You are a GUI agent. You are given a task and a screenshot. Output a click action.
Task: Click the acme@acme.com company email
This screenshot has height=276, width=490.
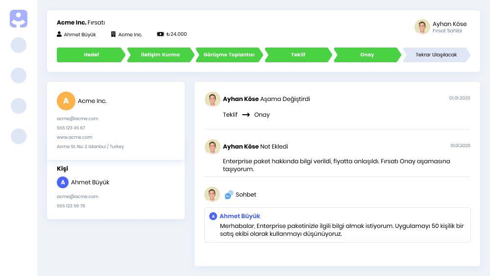[x=77, y=119]
